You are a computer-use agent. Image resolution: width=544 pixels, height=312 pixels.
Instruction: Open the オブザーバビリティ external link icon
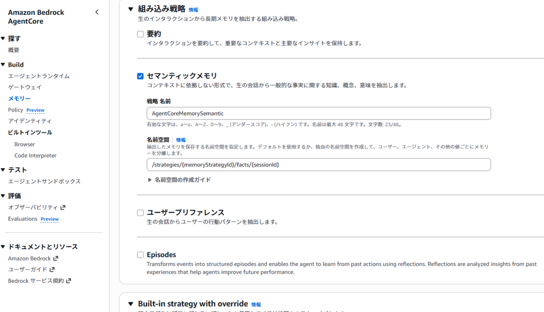pyautogui.click(x=63, y=207)
